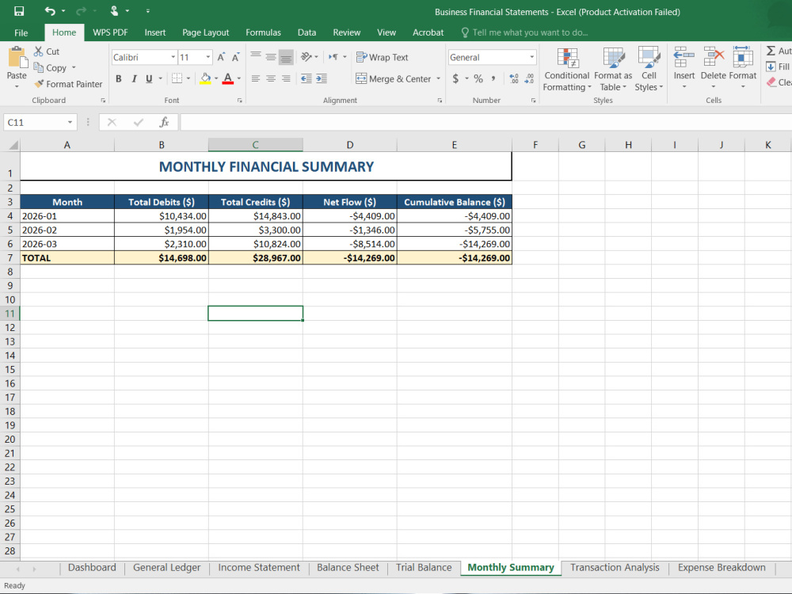Click the Top Align icon
Screen dimensions: 792x594
(x=256, y=57)
